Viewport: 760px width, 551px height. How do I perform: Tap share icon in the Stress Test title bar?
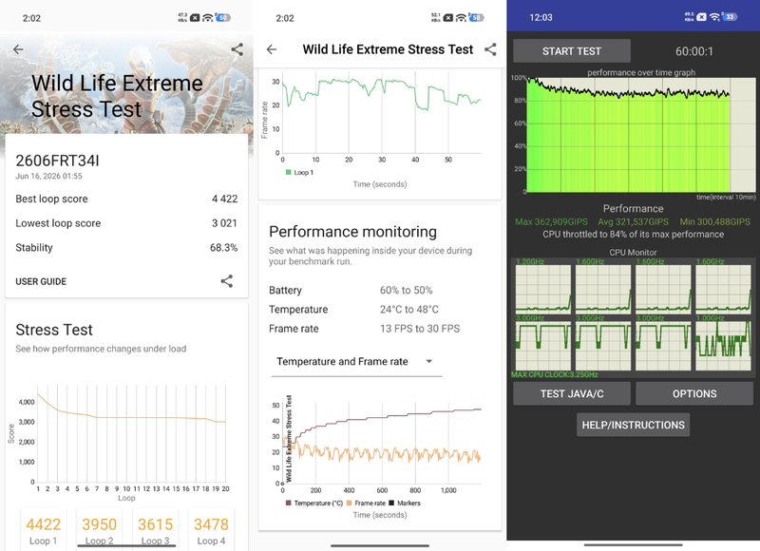pyautogui.click(x=490, y=49)
